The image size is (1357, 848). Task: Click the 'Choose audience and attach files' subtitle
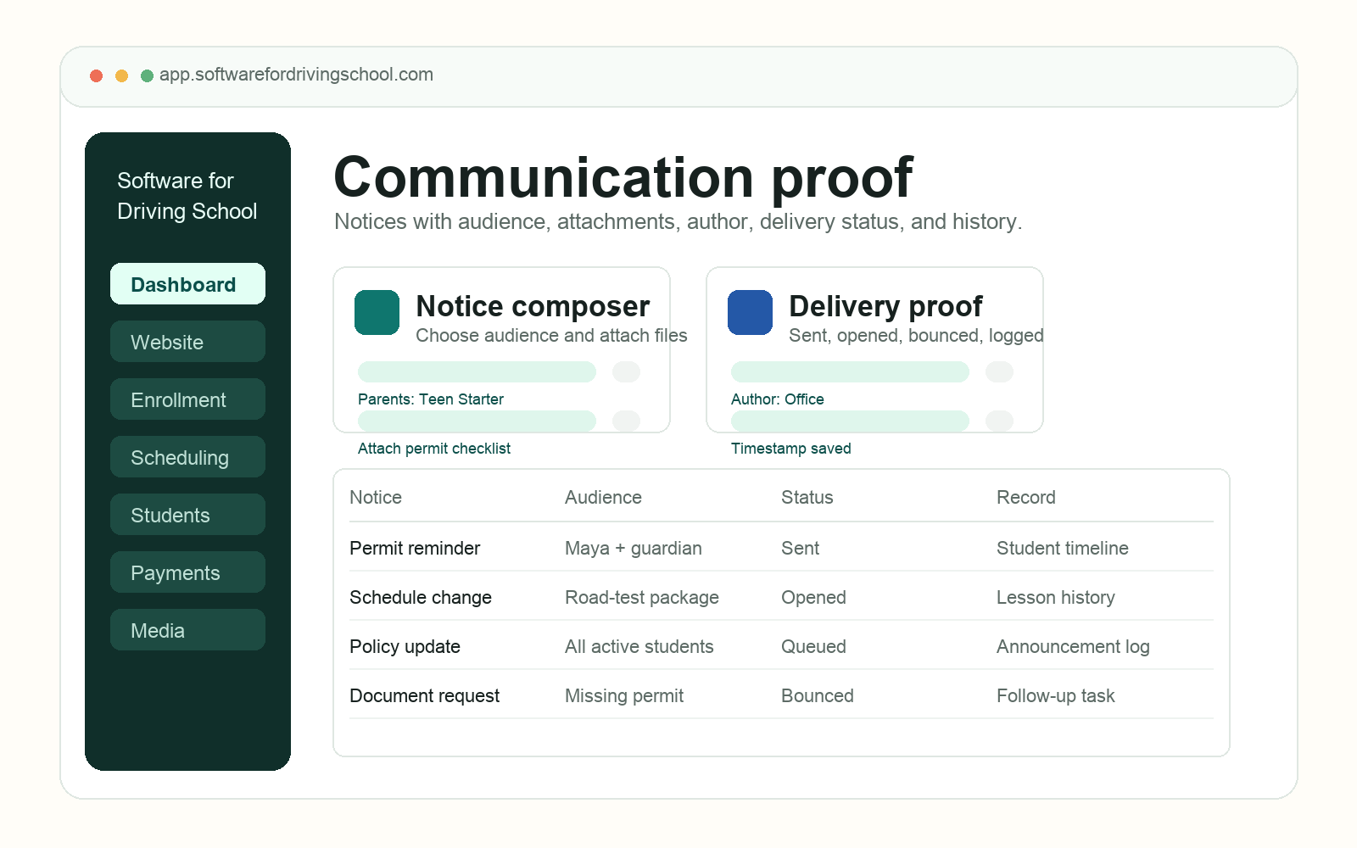[x=551, y=336]
